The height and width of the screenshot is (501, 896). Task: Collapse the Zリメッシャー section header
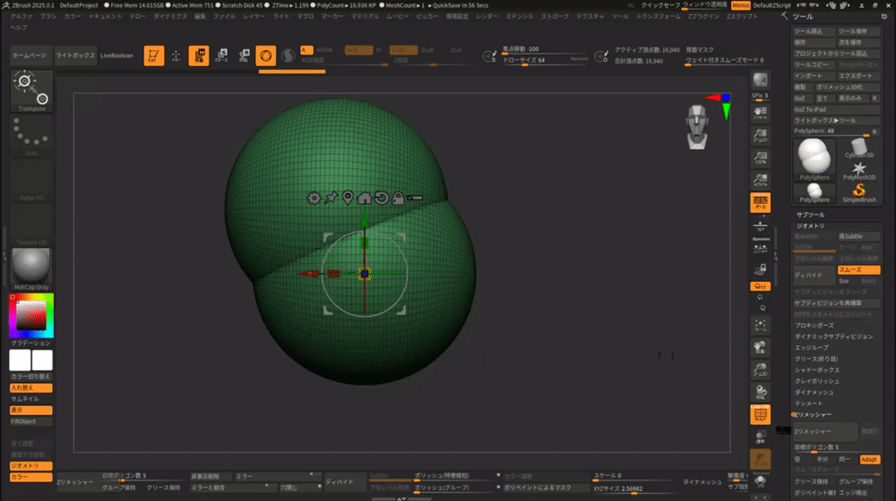[x=814, y=415]
